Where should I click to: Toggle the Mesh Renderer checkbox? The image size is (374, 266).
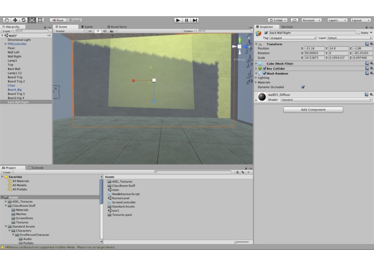(265, 73)
